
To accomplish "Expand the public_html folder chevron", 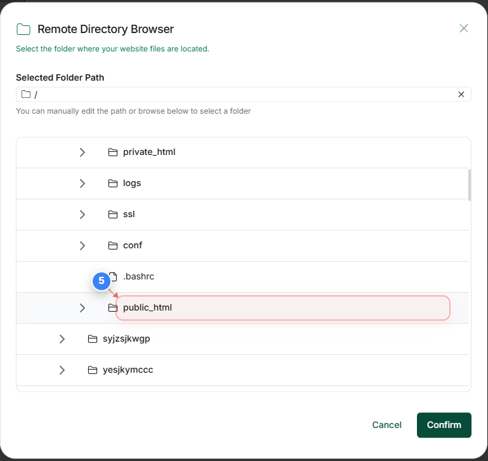I will point(82,308).
